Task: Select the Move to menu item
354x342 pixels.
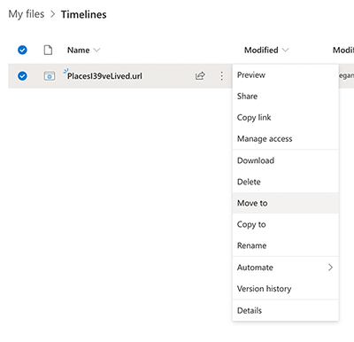Action: pos(286,203)
